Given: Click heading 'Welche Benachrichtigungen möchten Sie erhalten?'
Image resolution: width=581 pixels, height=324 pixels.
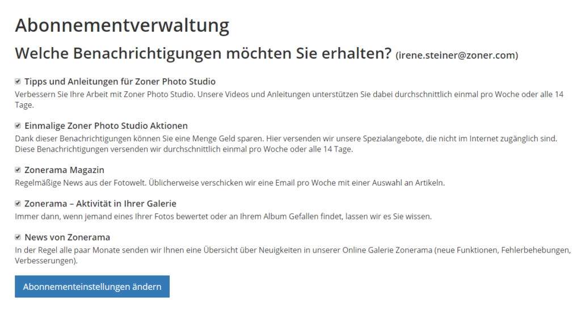Looking at the screenshot, I should pyautogui.click(x=203, y=53).
